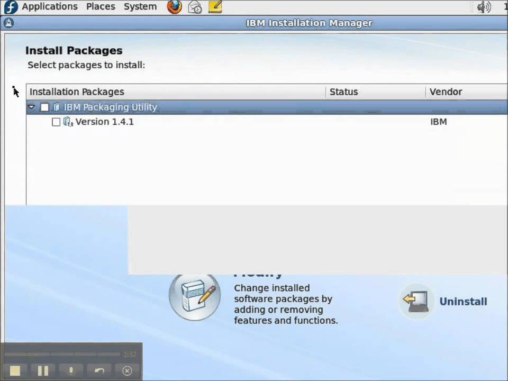Click the Version 1.4.1 package icon
Screen dimensions: 508x381
(68, 122)
